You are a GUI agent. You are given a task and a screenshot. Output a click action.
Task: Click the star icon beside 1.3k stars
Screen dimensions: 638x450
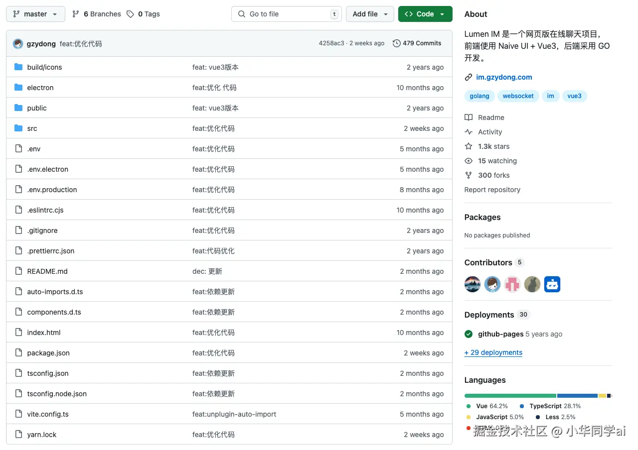[x=469, y=146]
